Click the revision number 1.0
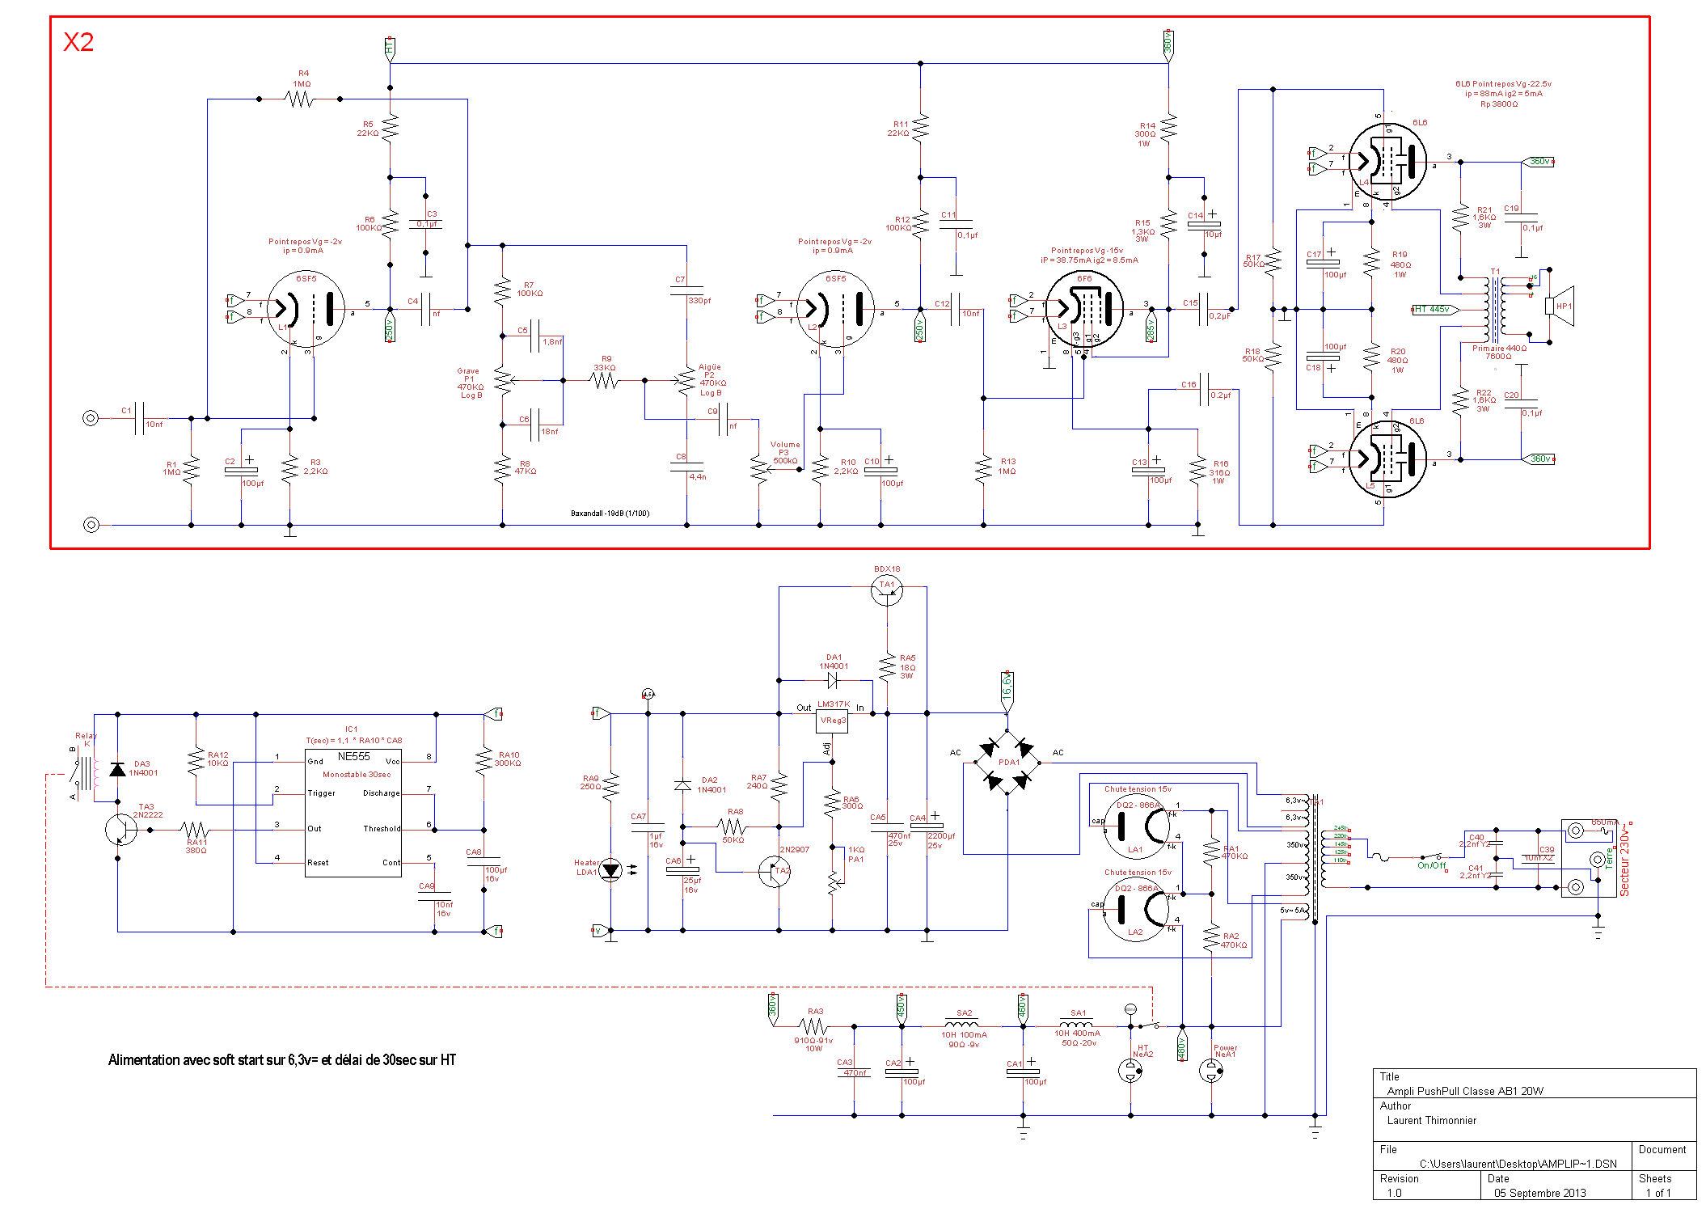1706x1209 pixels. point(1394,1193)
